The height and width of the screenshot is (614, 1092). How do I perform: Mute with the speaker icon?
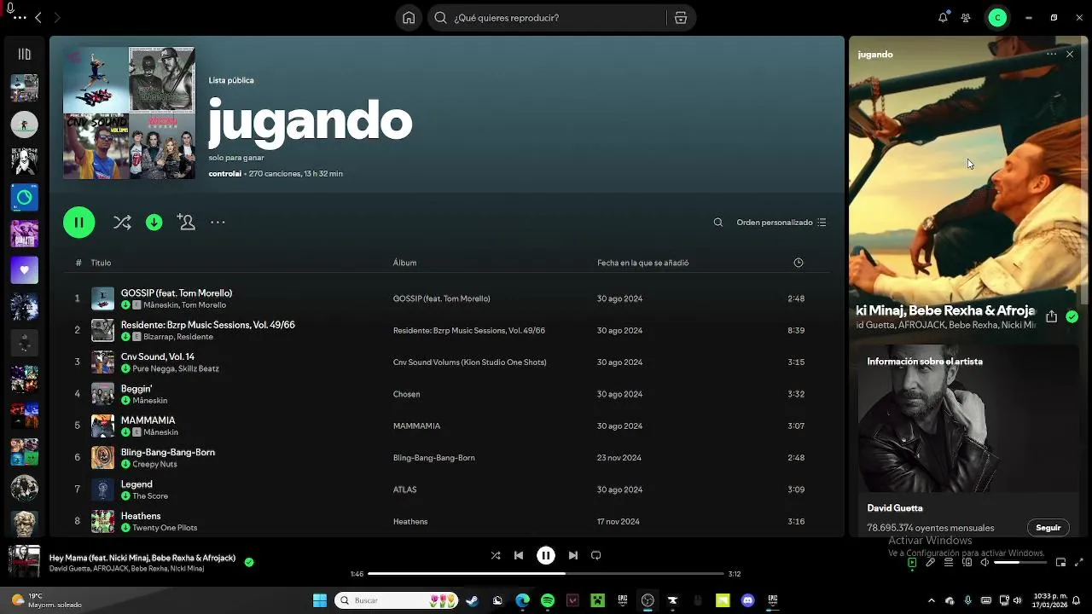pyautogui.click(x=985, y=563)
